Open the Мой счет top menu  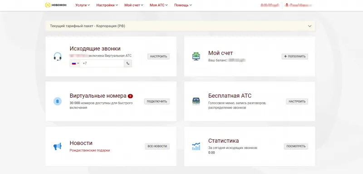tap(133, 5)
